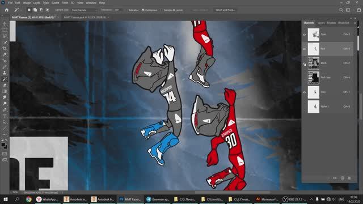Select the Clone Stamp tool
This screenshot has width=363, height=204.
point(5,73)
